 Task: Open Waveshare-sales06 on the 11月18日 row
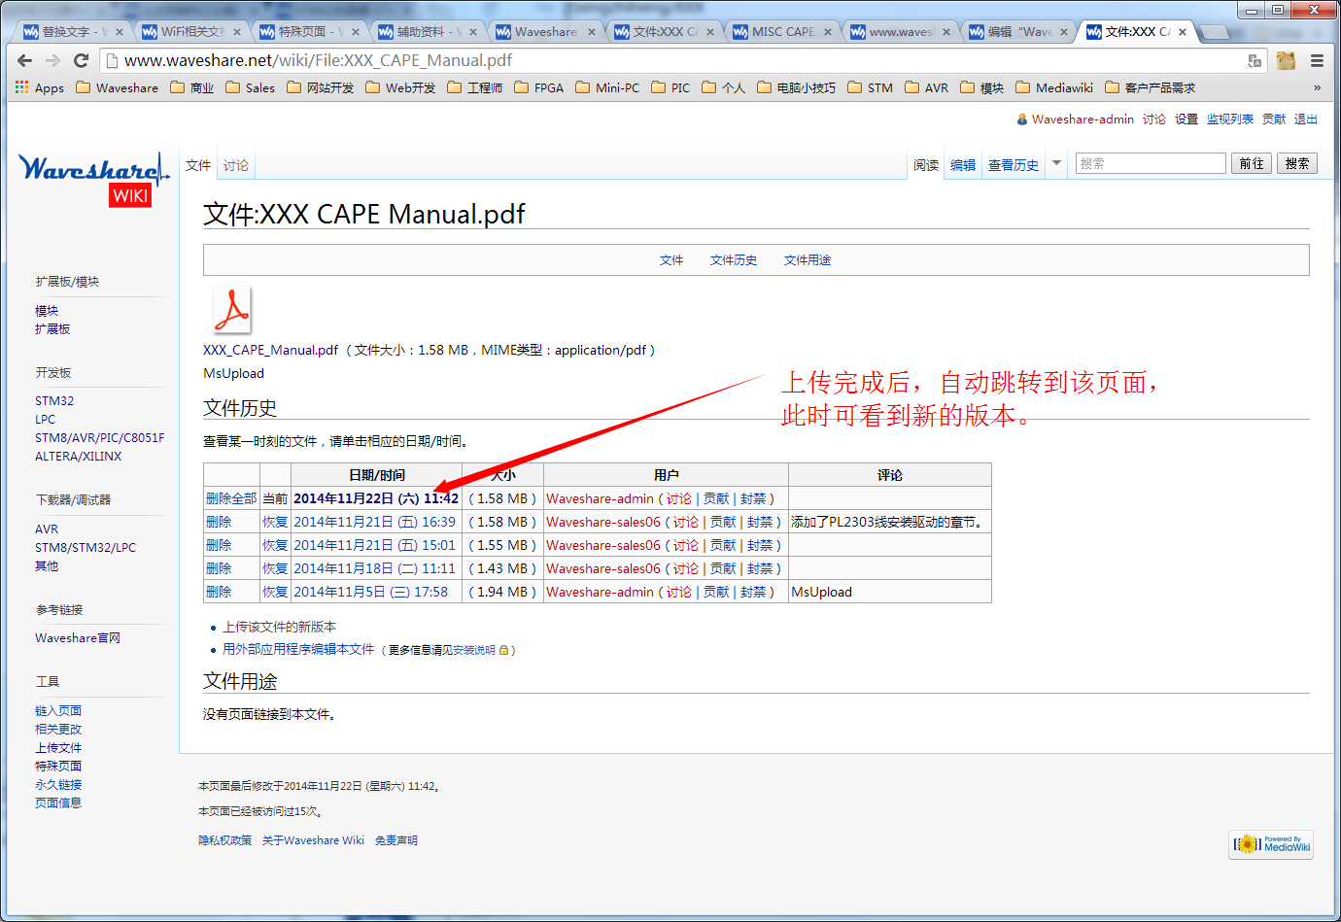point(603,568)
